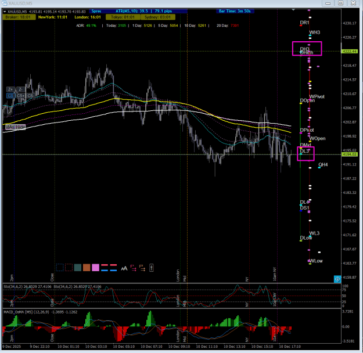Click the 4222.44 green price tag
363x353 pixels.
tap(350, 52)
